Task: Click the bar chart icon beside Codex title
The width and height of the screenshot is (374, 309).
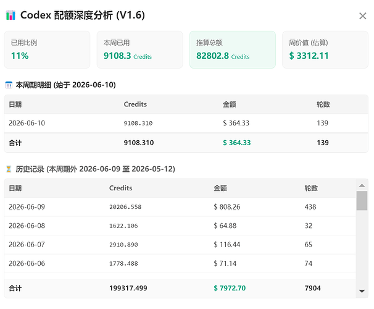Action: 10,15
